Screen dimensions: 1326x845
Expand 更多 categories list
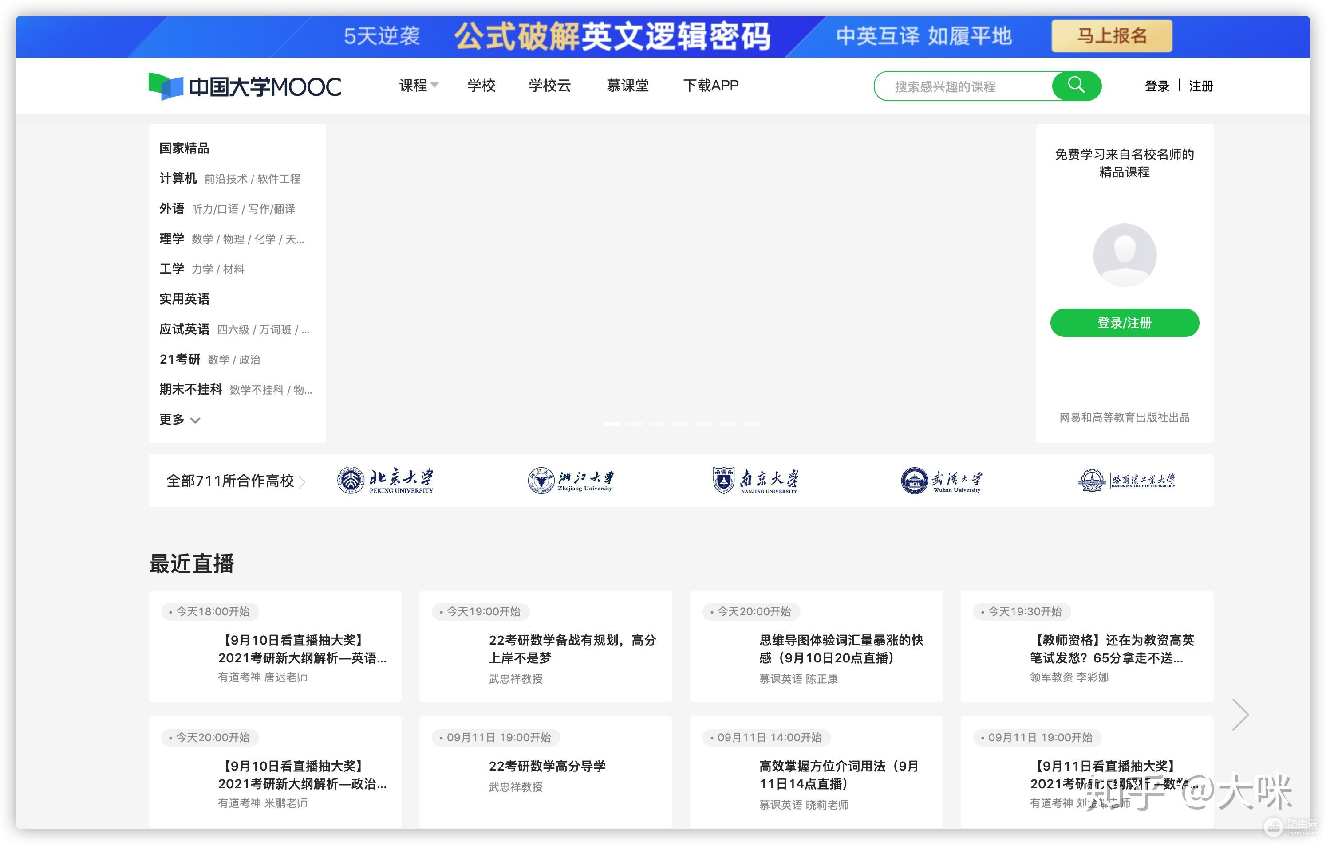180,420
